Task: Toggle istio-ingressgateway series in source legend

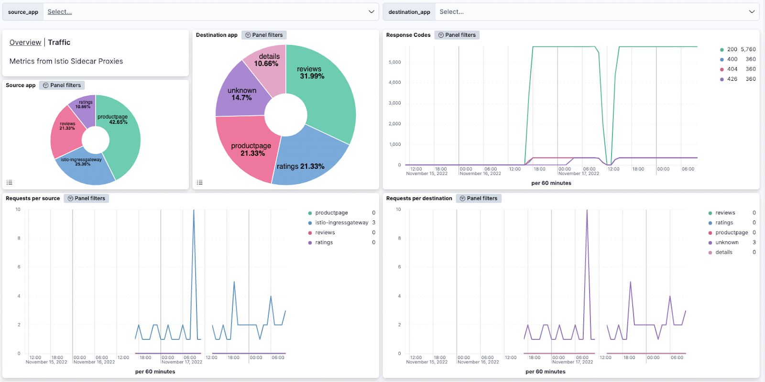Action: tap(341, 223)
